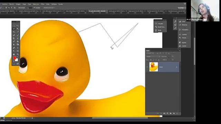Viewport: 221px width, 124px height.
Task: Toggle Suavizar anti-alias checkbox
Action: 34,8
